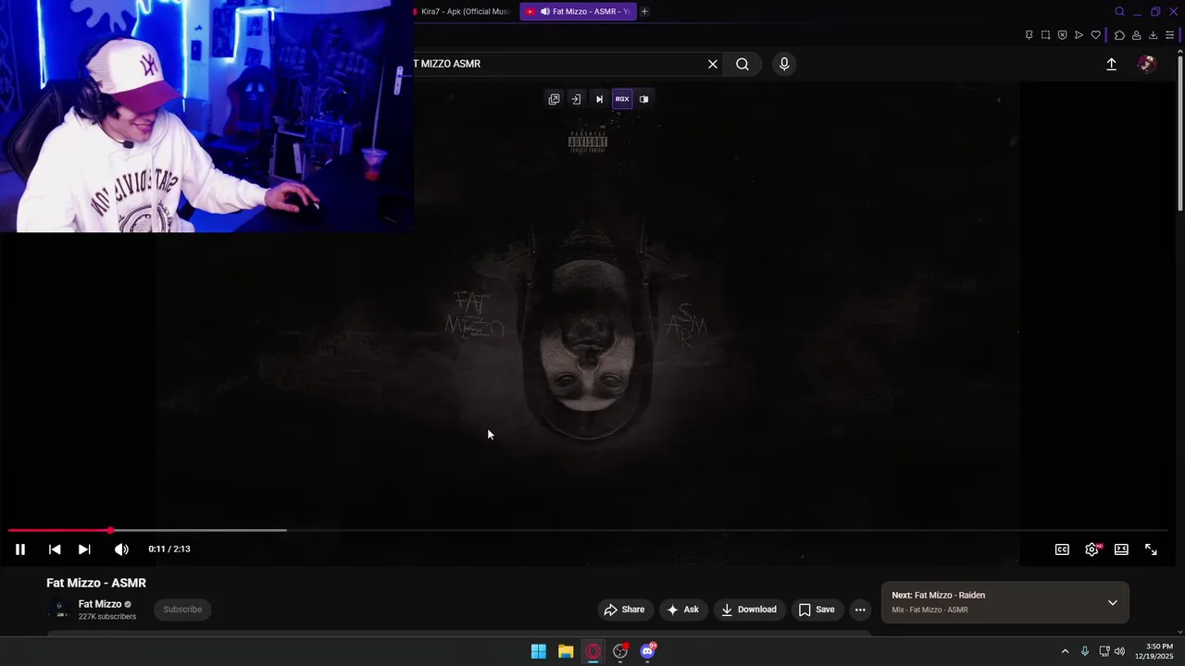Open the YouTube upload/create icon
The width and height of the screenshot is (1185, 666).
[1112, 64]
